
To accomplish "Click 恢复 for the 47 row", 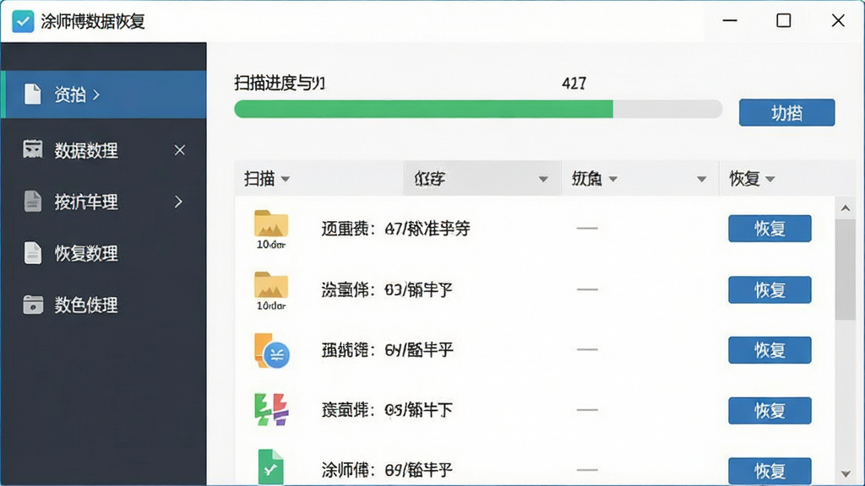I will coord(770,229).
